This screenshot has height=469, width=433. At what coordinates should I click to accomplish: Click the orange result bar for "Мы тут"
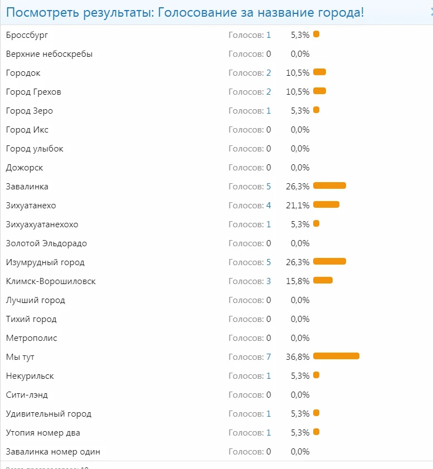[x=336, y=356]
